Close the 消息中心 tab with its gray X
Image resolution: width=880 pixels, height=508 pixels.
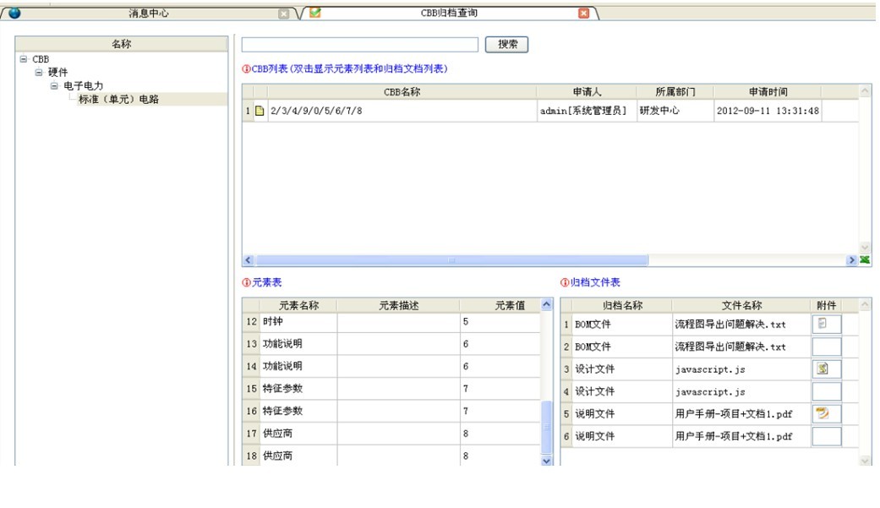pyautogui.click(x=284, y=14)
